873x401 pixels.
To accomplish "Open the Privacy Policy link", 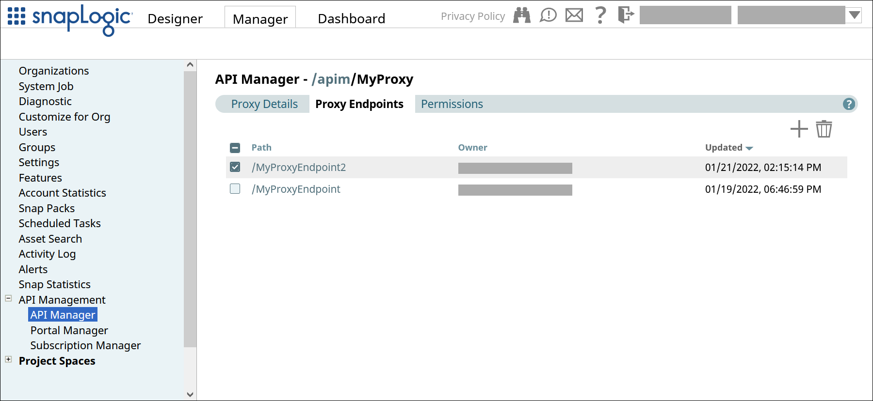I will pyautogui.click(x=473, y=16).
